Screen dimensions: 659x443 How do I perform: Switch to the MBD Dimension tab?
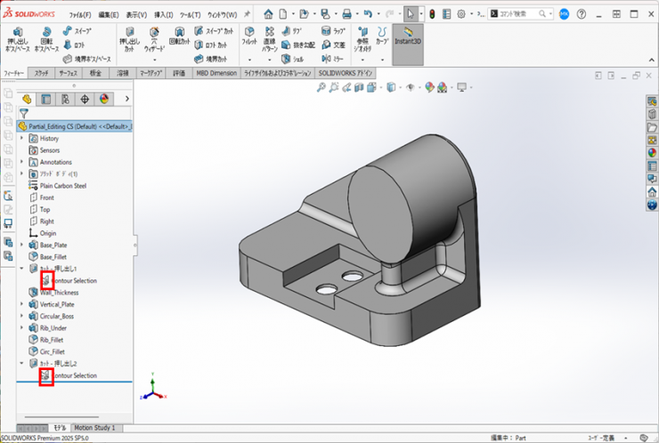click(216, 73)
